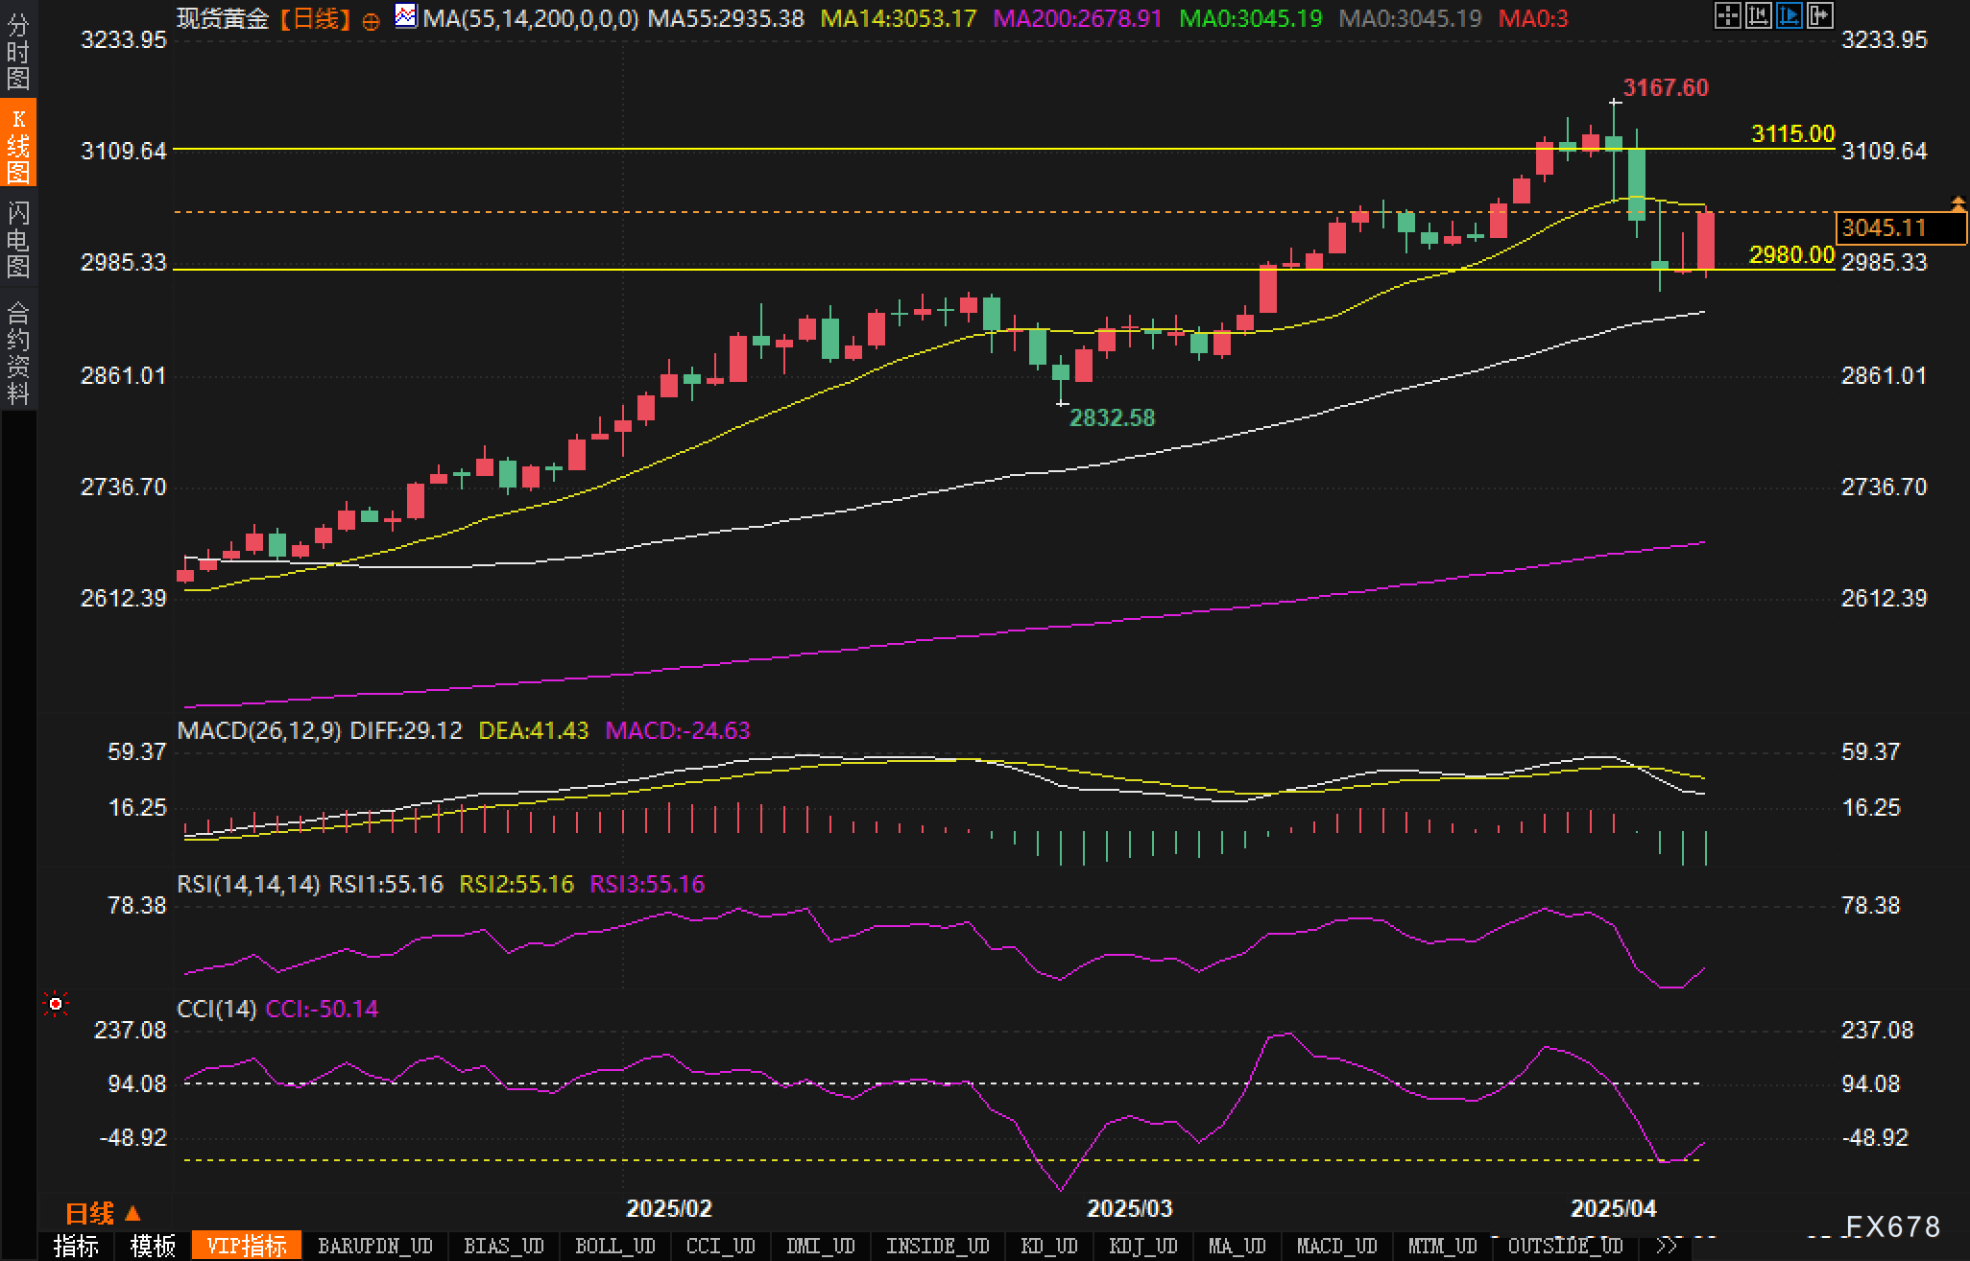
Task: Open the 指标 menu
Action: tap(76, 1246)
